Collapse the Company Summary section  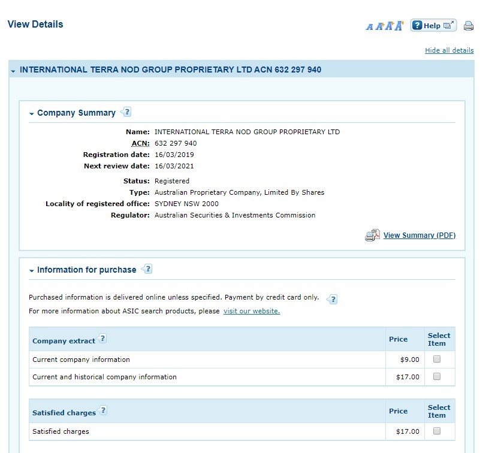(31, 114)
